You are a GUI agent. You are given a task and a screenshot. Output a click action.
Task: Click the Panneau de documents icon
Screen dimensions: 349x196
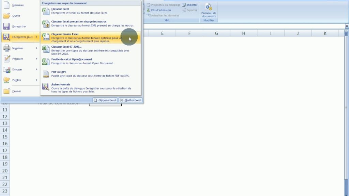point(209,7)
